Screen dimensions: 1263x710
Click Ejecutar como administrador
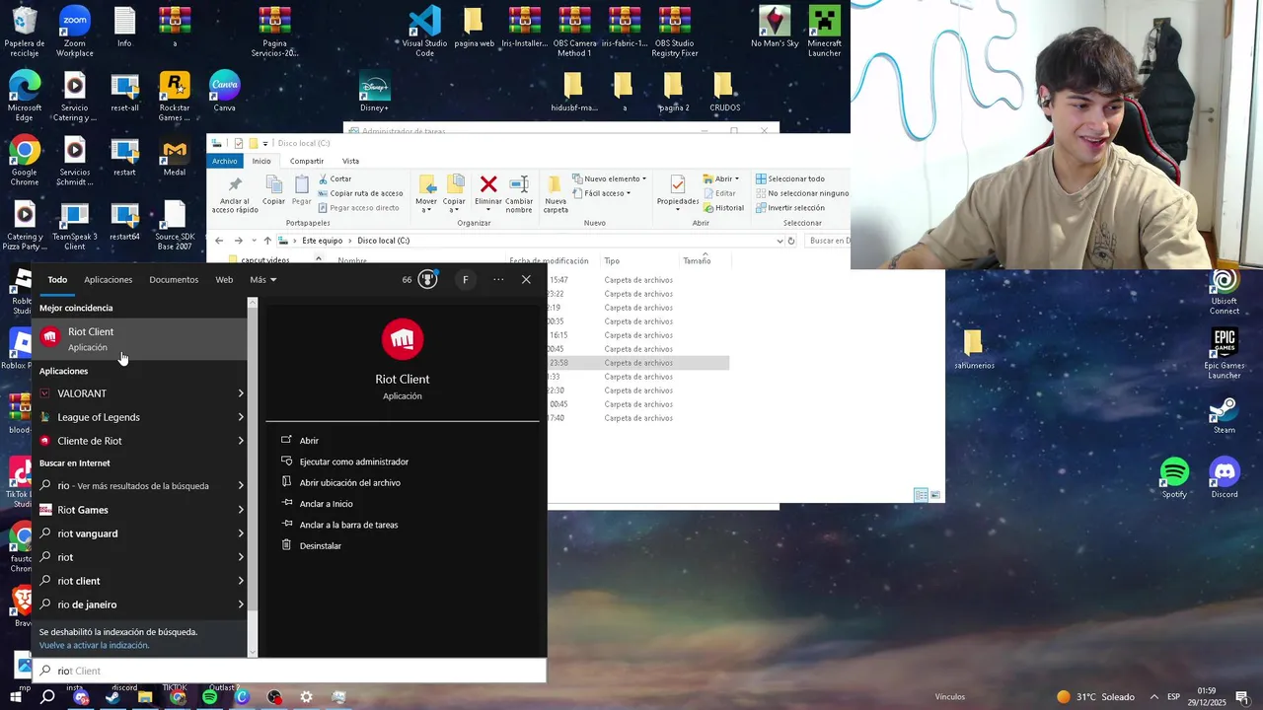tap(354, 461)
